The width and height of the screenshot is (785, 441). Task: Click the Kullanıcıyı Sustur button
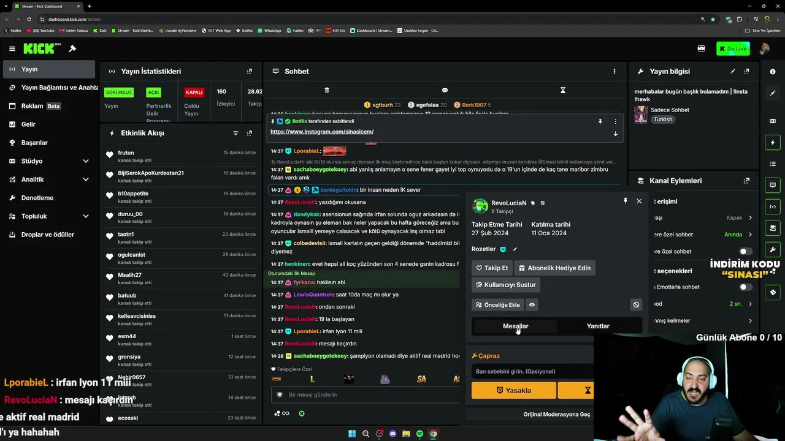pos(506,285)
